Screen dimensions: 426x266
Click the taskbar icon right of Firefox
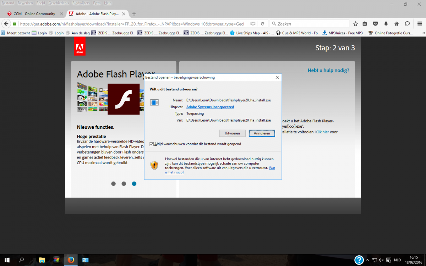click(x=86, y=260)
